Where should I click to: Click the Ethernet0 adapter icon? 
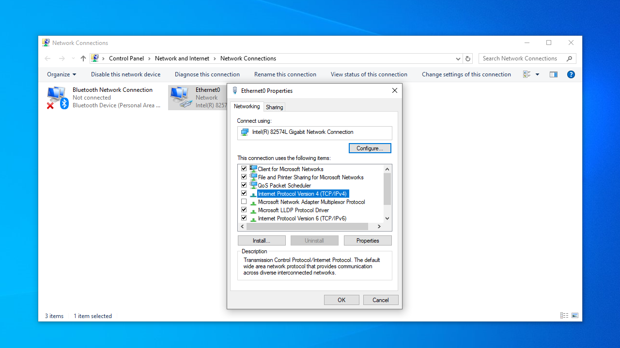pos(180,97)
